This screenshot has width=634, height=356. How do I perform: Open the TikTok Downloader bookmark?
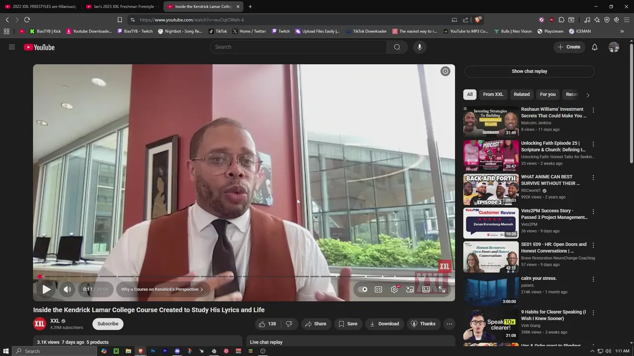367,31
